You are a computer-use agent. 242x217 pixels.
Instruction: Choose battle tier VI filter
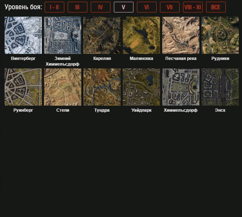[x=147, y=7]
